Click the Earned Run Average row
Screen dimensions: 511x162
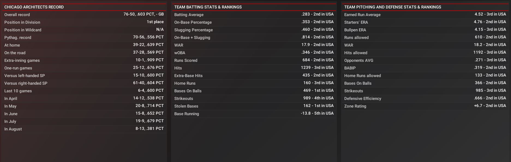[425, 15]
